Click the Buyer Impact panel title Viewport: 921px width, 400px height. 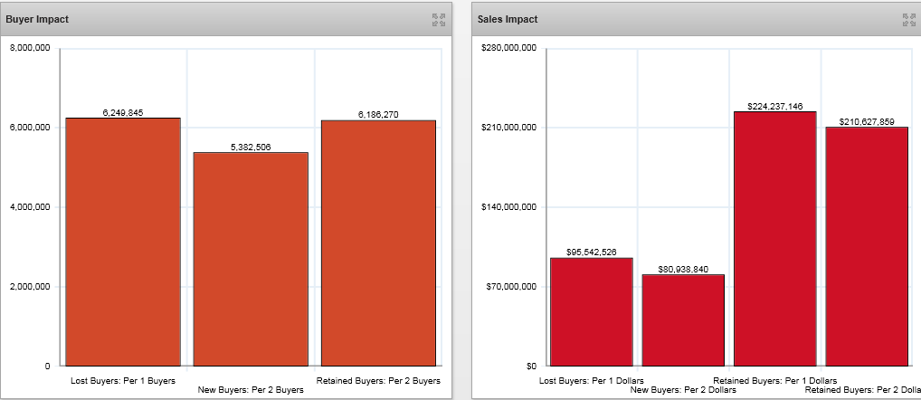pos(37,19)
